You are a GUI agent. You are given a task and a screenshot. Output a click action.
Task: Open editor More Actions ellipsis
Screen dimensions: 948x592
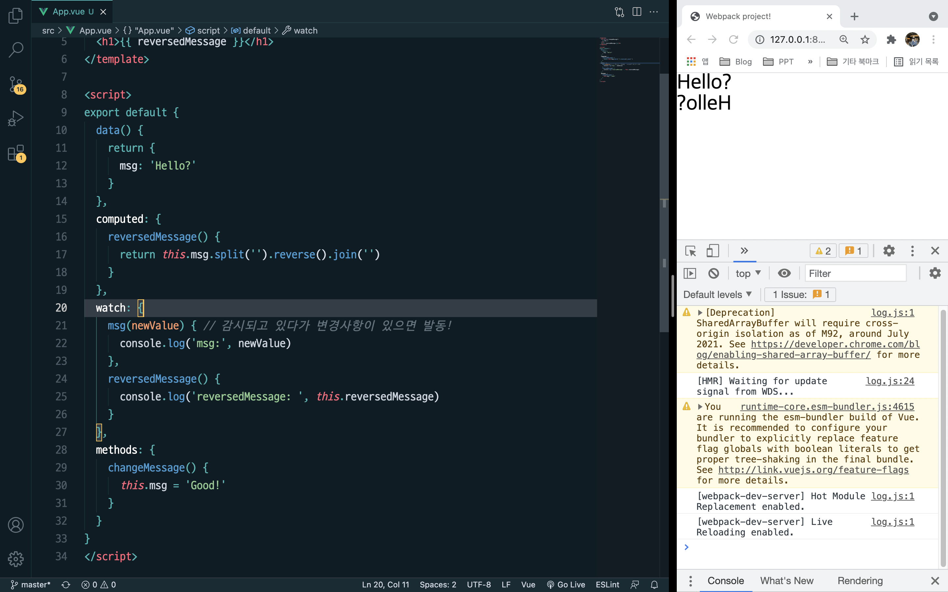click(654, 12)
